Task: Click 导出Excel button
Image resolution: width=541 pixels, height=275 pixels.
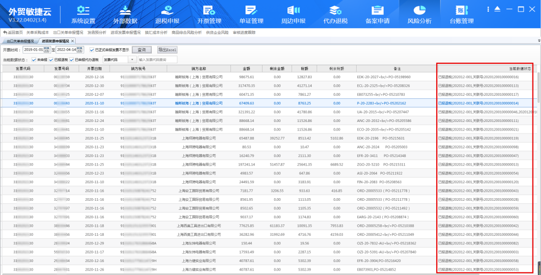Action: (167, 50)
